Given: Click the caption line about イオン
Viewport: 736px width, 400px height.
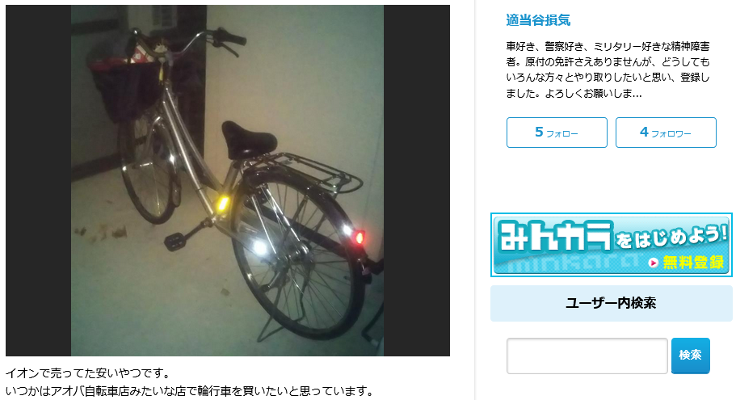Looking at the screenshot, I should (x=88, y=373).
